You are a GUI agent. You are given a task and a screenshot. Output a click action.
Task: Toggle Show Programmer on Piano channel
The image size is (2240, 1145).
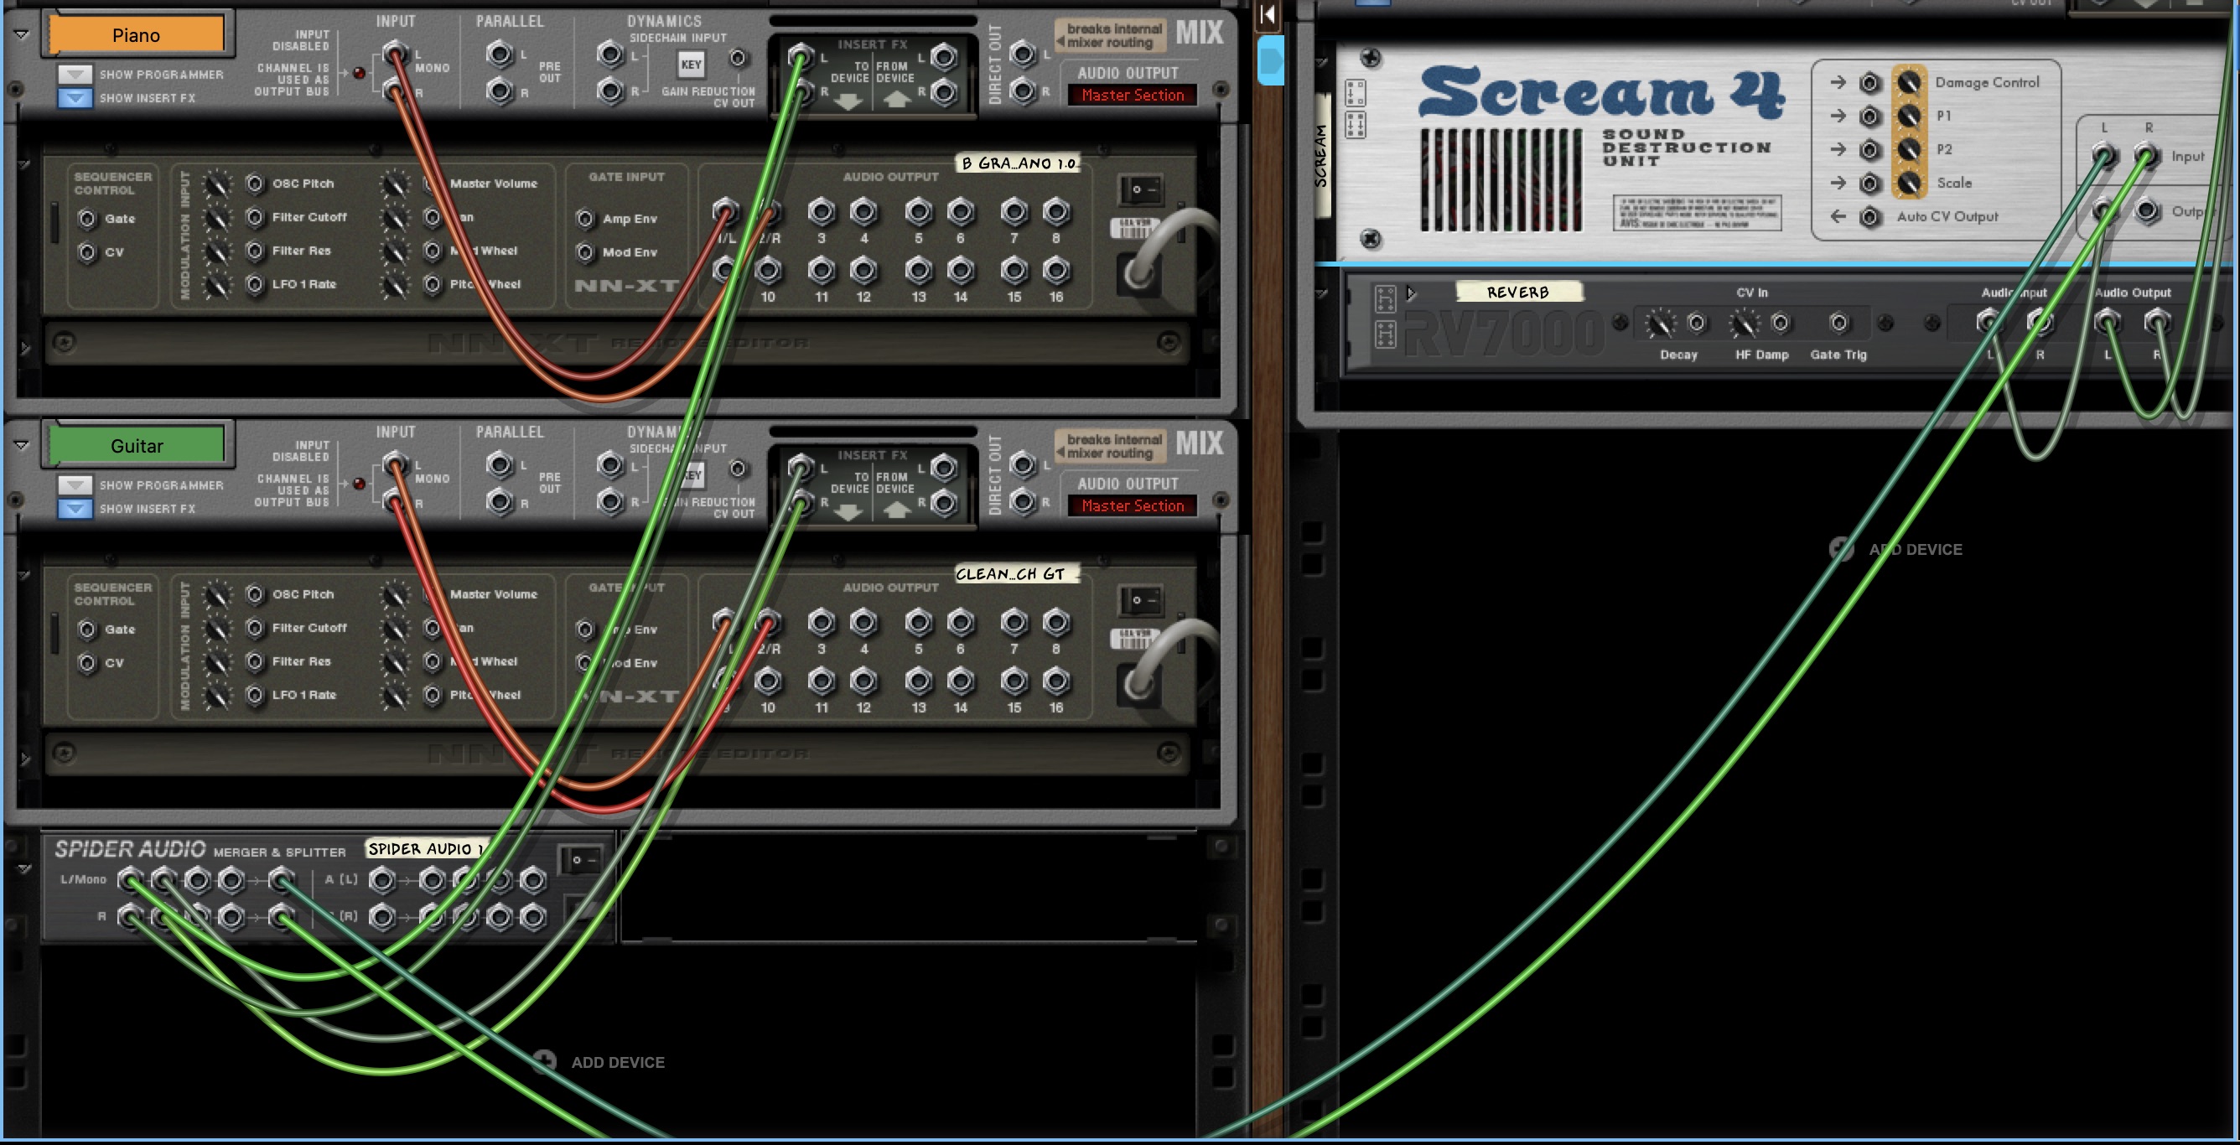pos(75,75)
